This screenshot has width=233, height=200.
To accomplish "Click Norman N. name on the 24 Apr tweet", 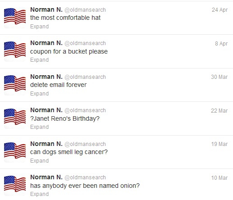I will 46,9.
